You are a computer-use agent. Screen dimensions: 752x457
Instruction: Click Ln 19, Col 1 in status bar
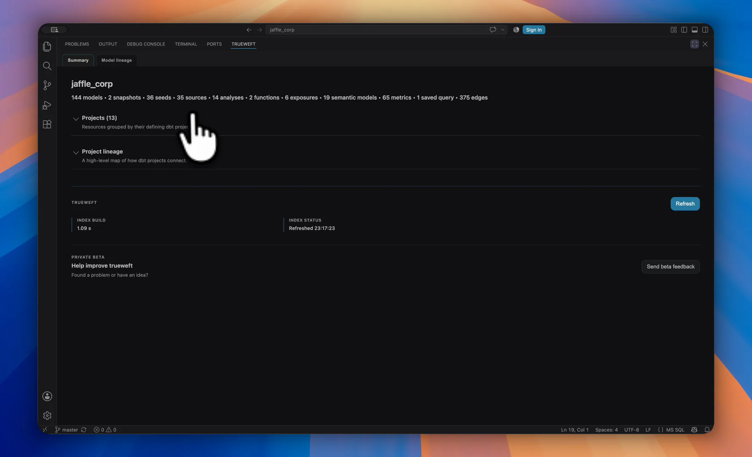[574, 429]
